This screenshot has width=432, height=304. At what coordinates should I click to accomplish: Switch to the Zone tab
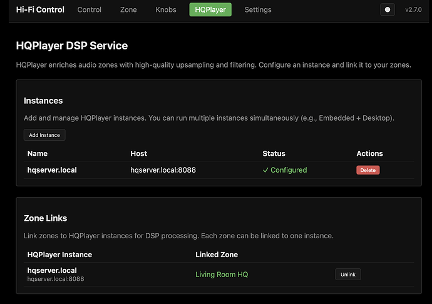tap(128, 10)
